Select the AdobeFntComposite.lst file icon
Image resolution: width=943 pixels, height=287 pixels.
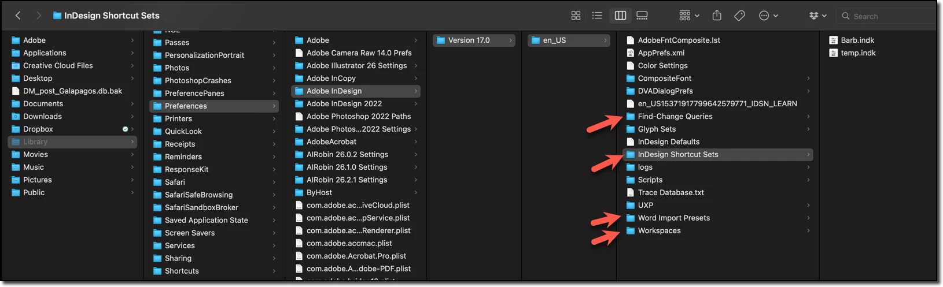click(x=631, y=40)
